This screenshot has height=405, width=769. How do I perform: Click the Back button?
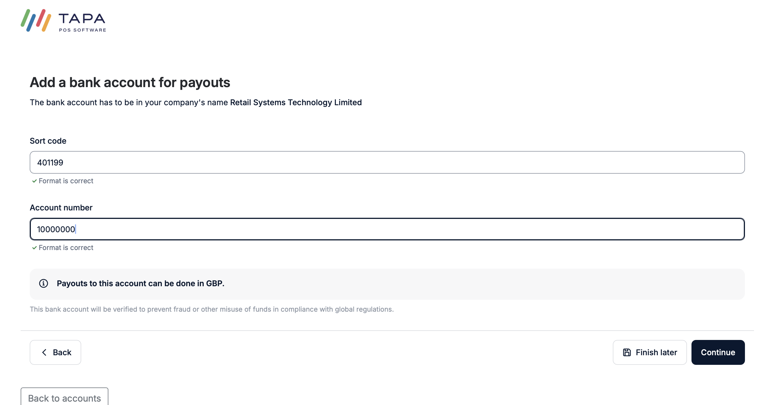coord(55,352)
